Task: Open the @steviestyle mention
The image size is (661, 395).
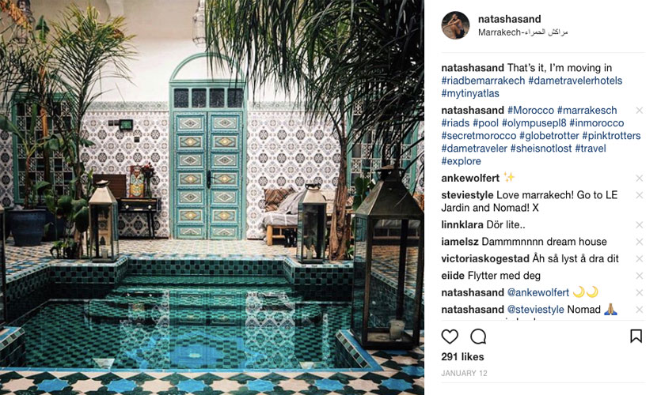Action: point(535,310)
